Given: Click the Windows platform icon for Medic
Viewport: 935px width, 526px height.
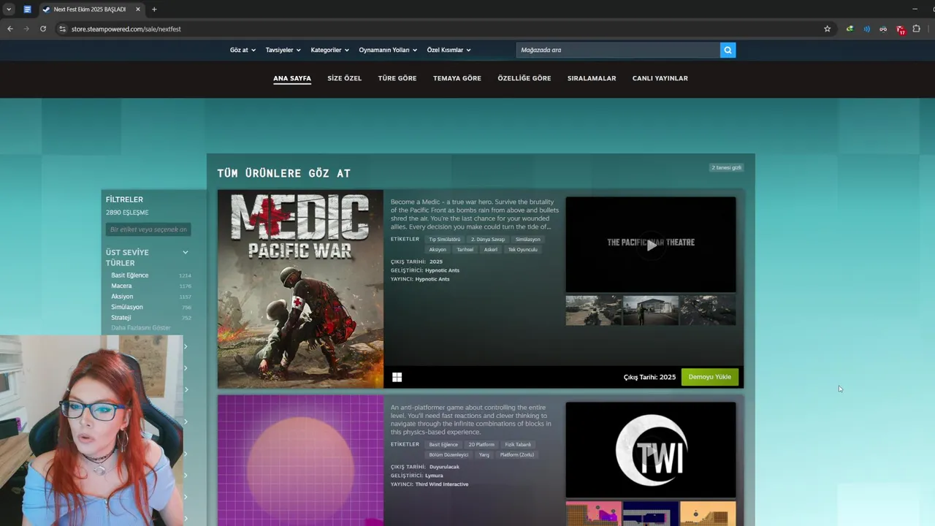Looking at the screenshot, I should [397, 377].
